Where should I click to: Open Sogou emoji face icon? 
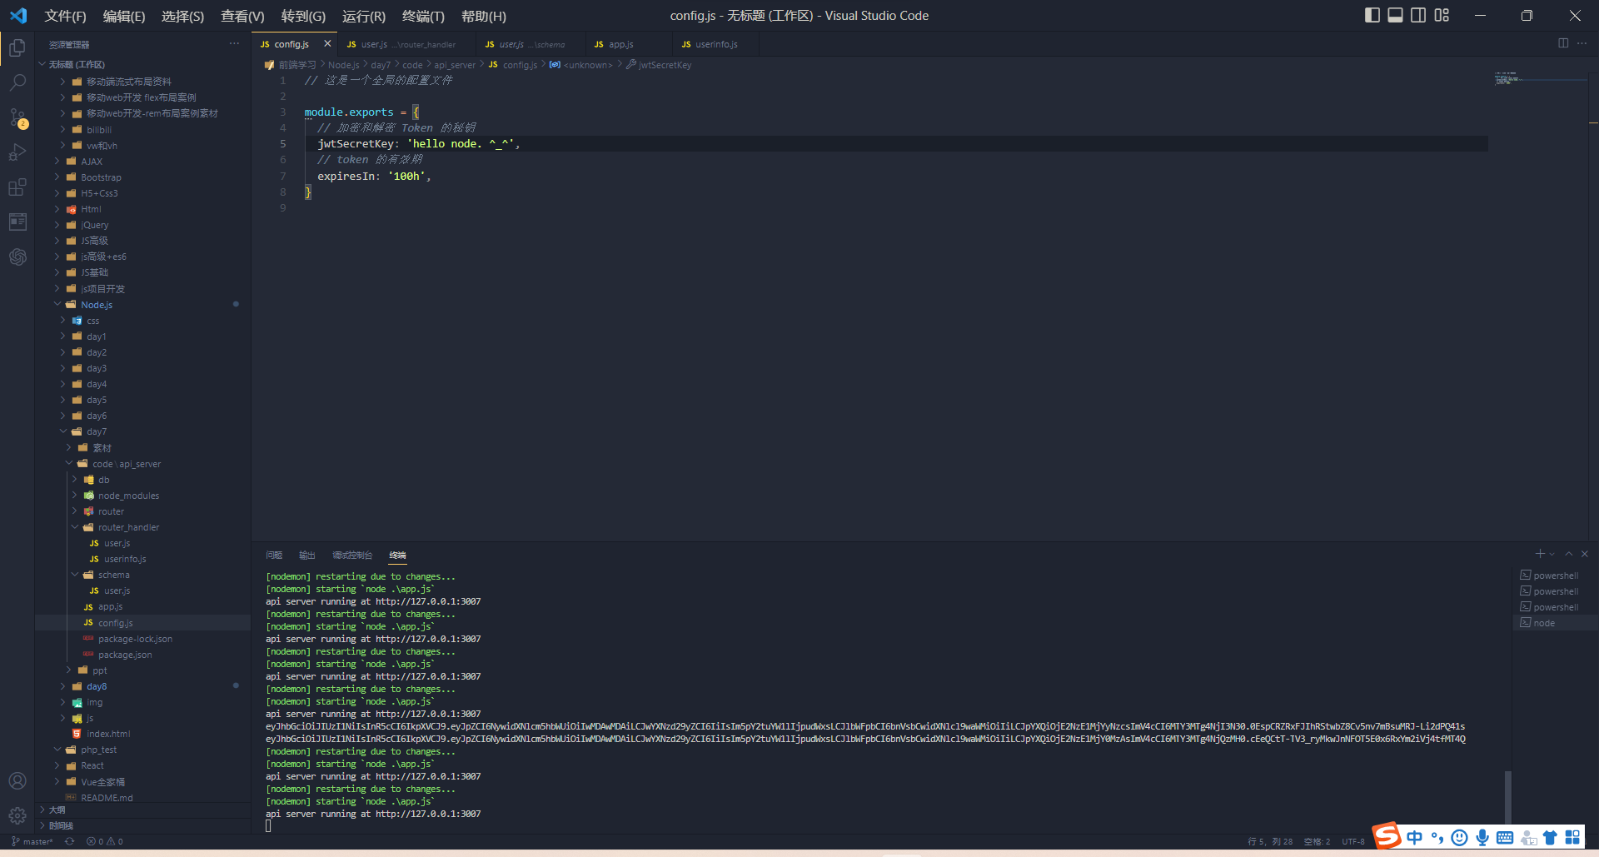tap(1459, 837)
